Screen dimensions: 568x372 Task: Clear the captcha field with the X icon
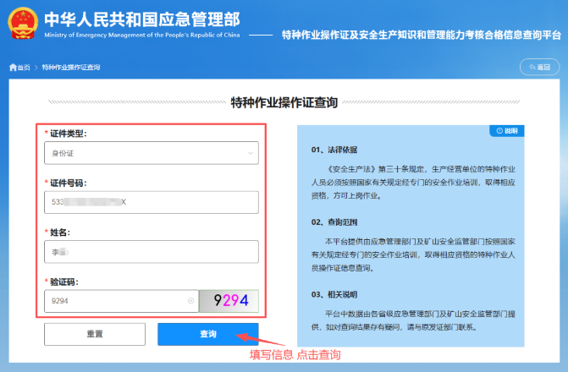[190, 300]
